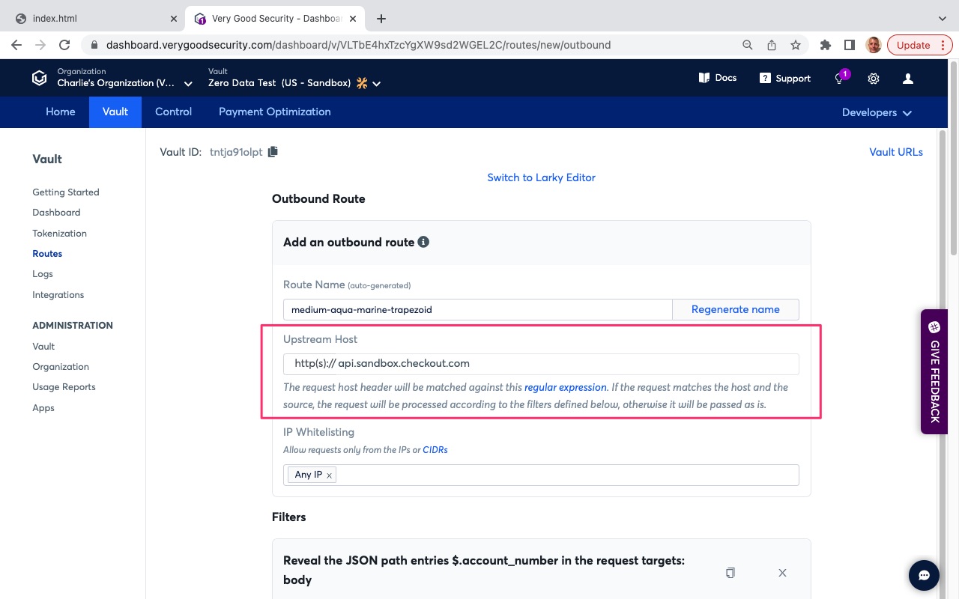The image size is (959, 599).
Task: Edit the Upstream Host input field
Action: [x=541, y=364]
